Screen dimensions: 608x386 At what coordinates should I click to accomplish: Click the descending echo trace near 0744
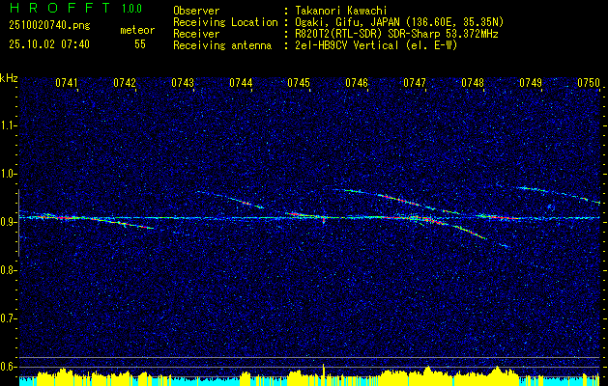coord(231,199)
